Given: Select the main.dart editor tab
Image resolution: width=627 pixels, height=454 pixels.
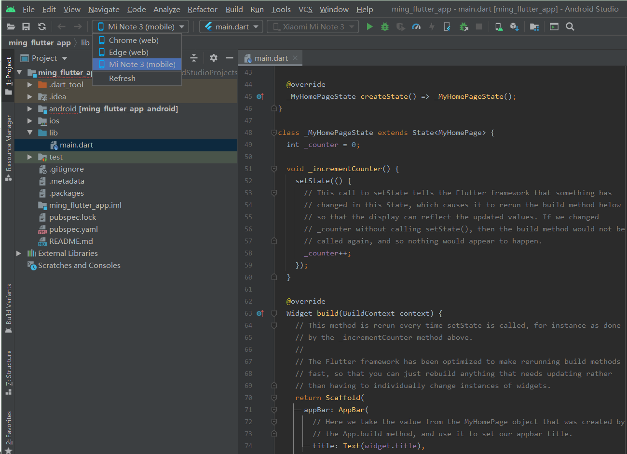Looking at the screenshot, I should tap(271, 58).
